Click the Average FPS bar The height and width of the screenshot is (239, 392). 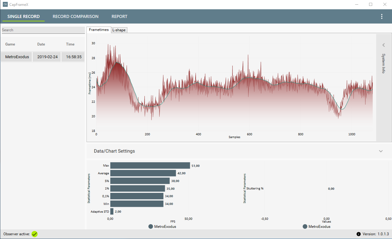point(143,173)
